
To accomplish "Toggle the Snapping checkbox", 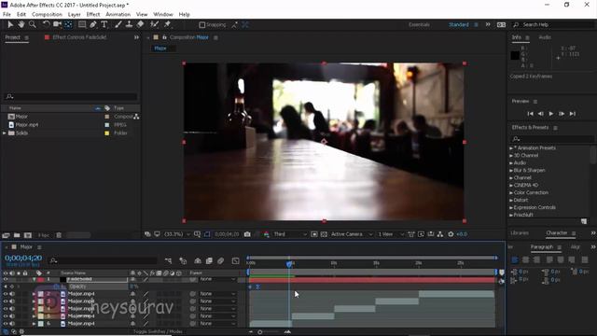I will (202, 25).
